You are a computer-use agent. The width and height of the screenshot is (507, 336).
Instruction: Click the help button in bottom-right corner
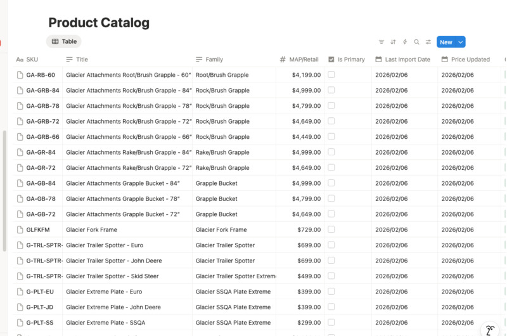pos(489,330)
